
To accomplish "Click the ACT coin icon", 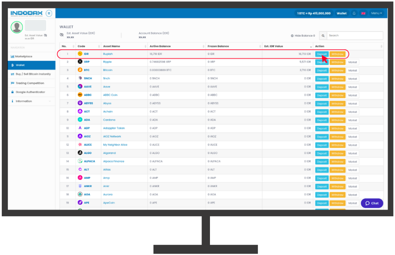I will (x=80, y=112).
